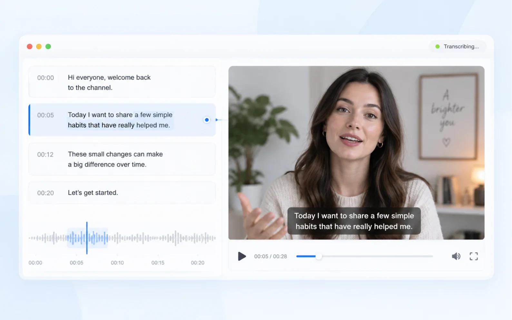Enter fullscreen with the expand icon
Viewport: 512px width, 320px height.
pyautogui.click(x=474, y=256)
